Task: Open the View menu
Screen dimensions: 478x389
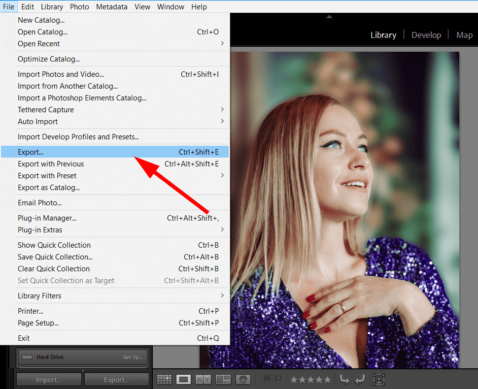Action: (x=142, y=6)
